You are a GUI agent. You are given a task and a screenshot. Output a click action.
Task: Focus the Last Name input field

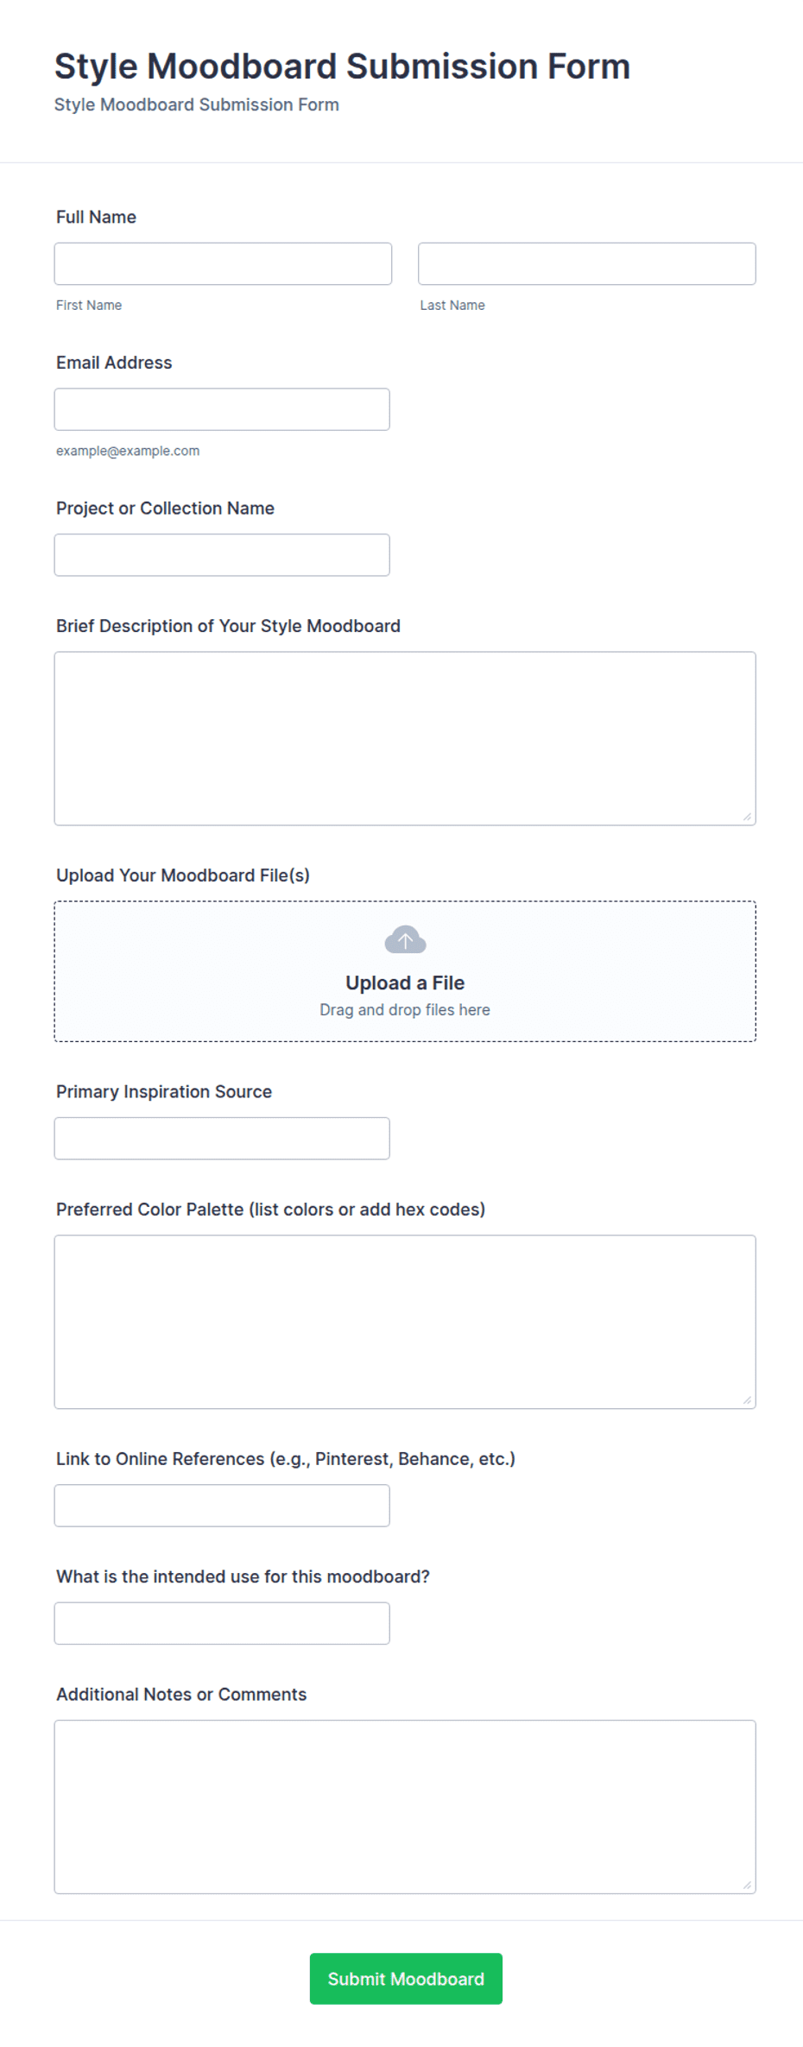pyautogui.click(x=587, y=263)
